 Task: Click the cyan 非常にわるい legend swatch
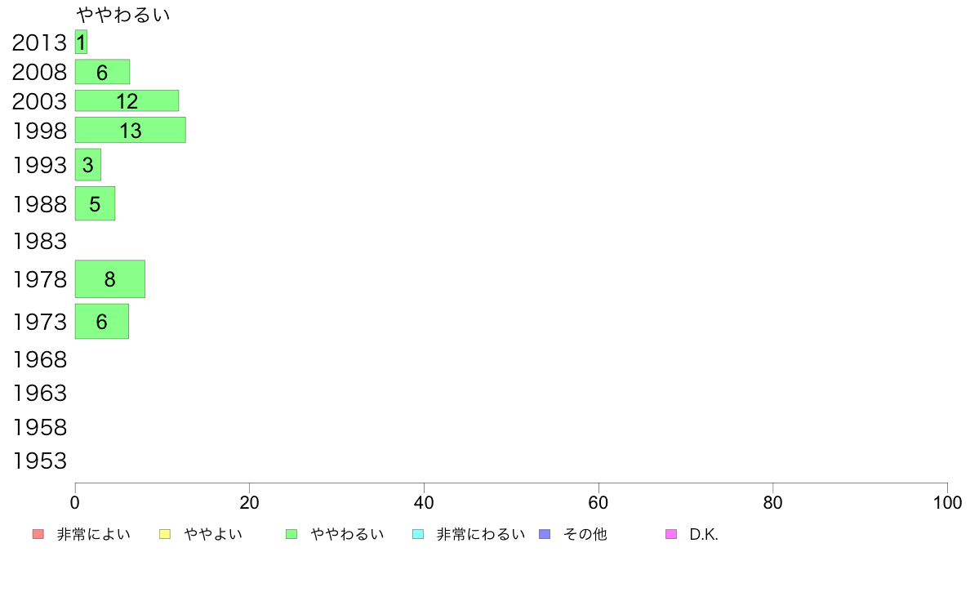[x=418, y=534]
